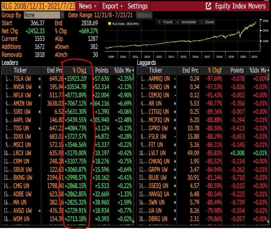
Task: Select the AVGO UW ticker
Action: pos(22,211)
